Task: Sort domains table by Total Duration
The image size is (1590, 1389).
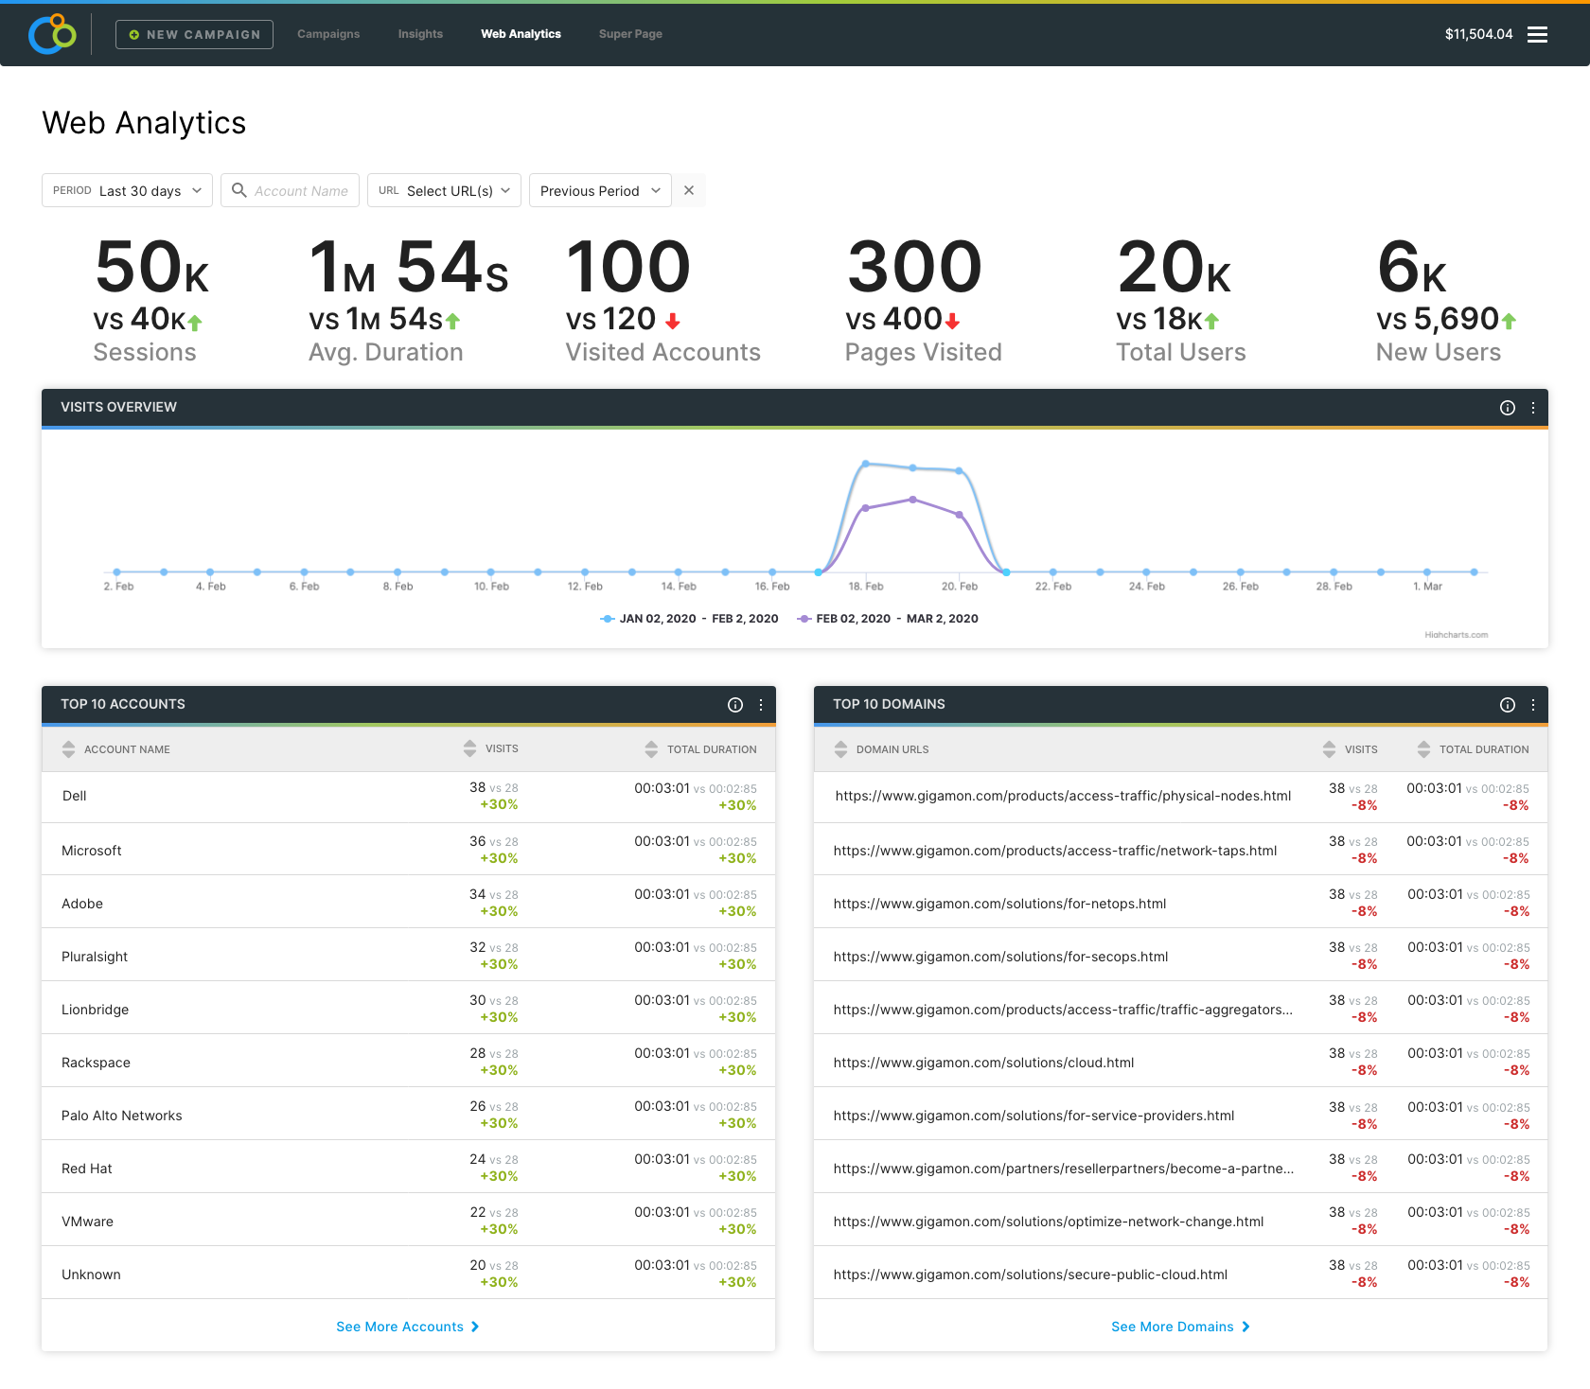Action: 1423,749
